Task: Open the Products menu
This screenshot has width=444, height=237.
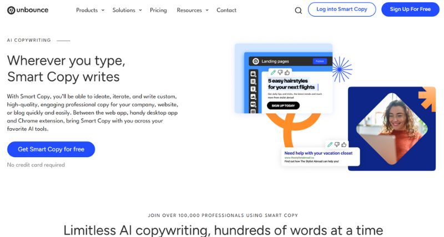Action: pyautogui.click(x=87, y=10)
